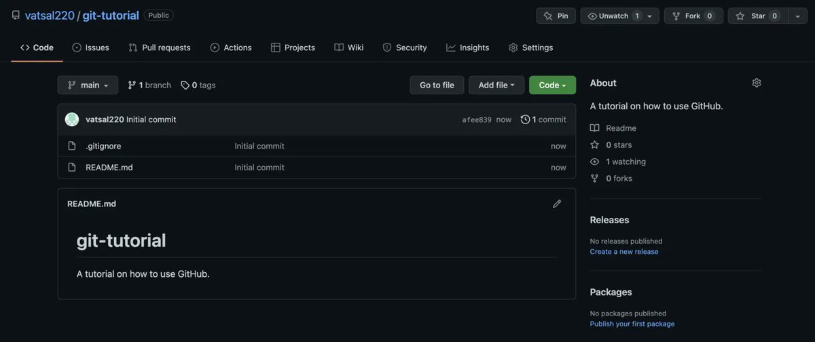This screenshot has height=342, width=815.
Task: Open the Wiki tab
Action: [x=349, y=47]
